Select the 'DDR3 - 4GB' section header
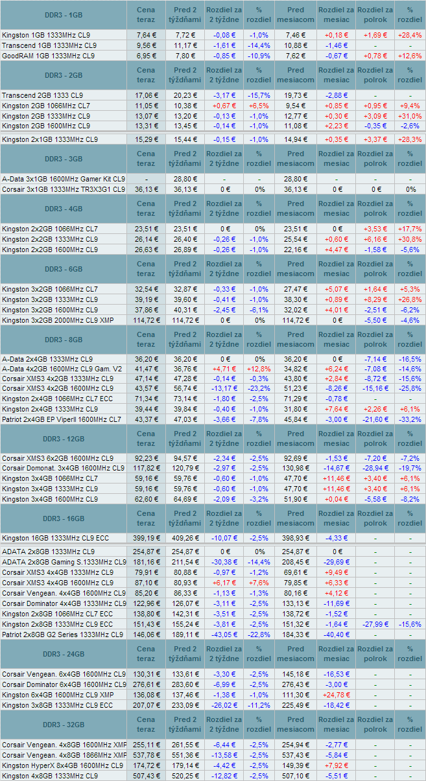Screen dimensions: 426x781 coord(63,209)
